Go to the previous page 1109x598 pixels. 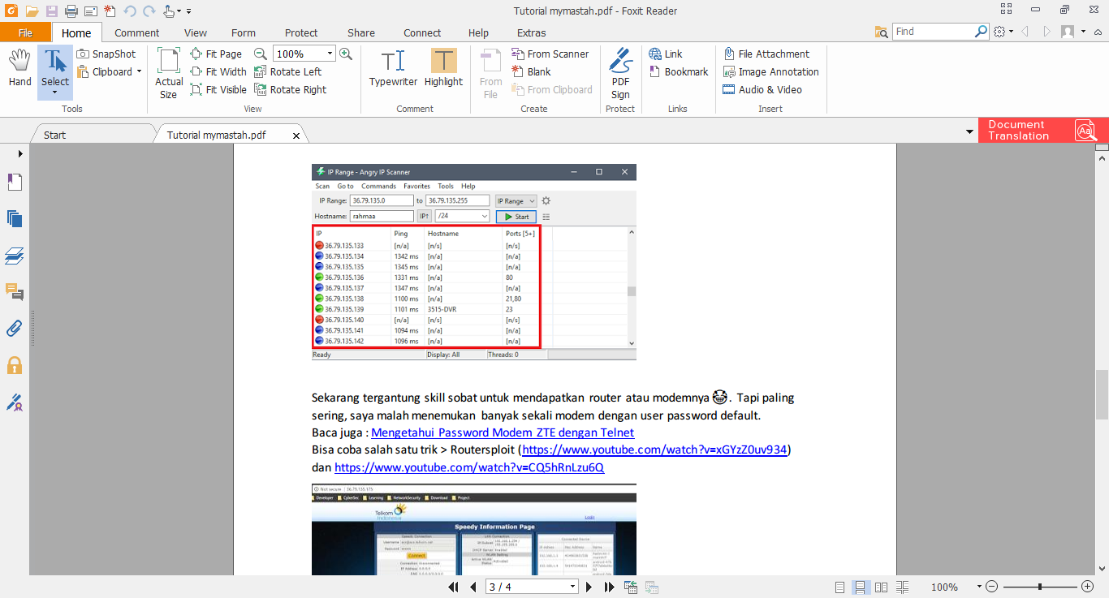(x=473, y=587)
